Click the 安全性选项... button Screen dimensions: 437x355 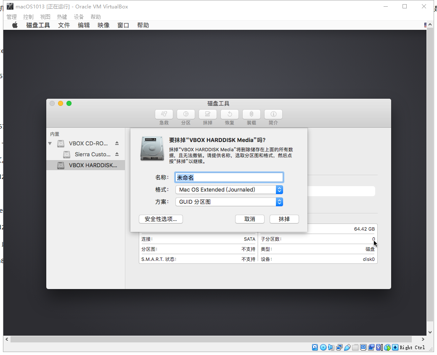pos(161,219)
